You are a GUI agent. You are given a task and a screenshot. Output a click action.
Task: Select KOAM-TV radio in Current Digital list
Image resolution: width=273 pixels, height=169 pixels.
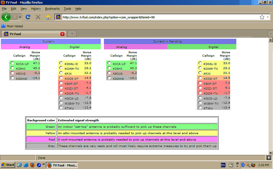61,68
